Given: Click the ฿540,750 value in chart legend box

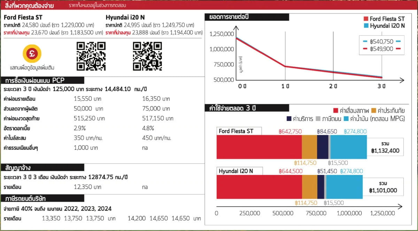Looking at the screenshot, I should pyautogui.click(x=381, y=41).
